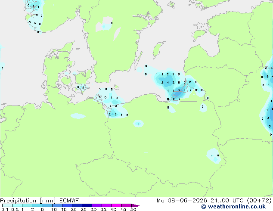Click the 15–20 mm legend swatch

67,205
